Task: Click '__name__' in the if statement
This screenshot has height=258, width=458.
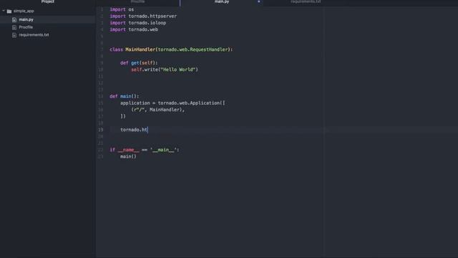Action: point(128,150)
